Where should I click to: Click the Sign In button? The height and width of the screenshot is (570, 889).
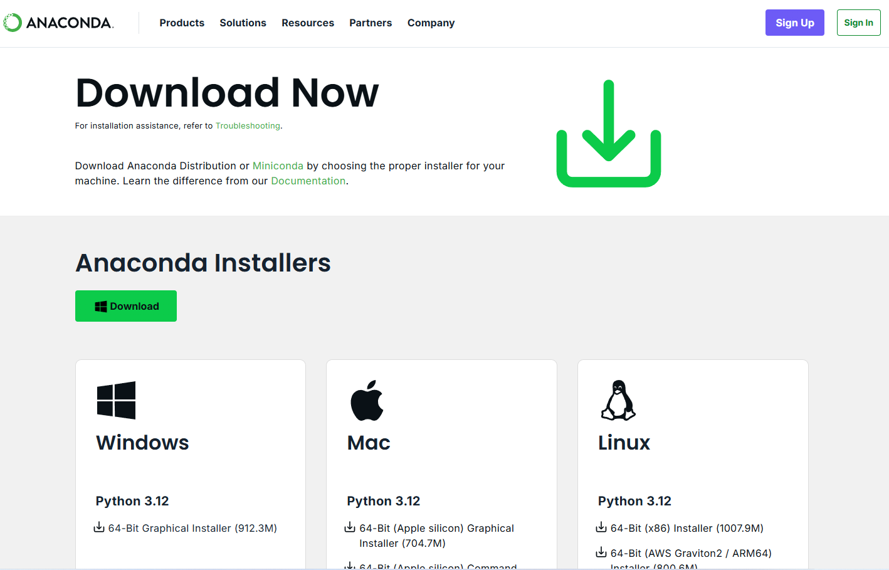859,23
